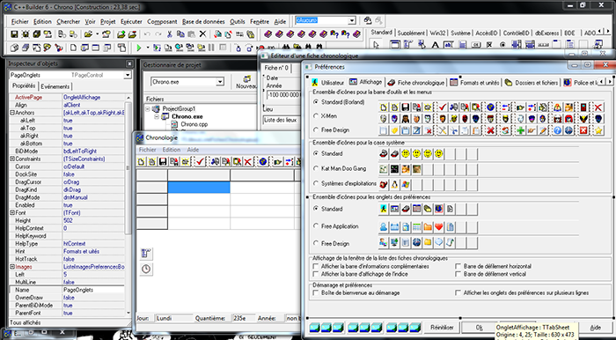Click the red checkmark icon in Chronologie toolbar
This screenshot has width=616, height=340.
pos(200,161)
